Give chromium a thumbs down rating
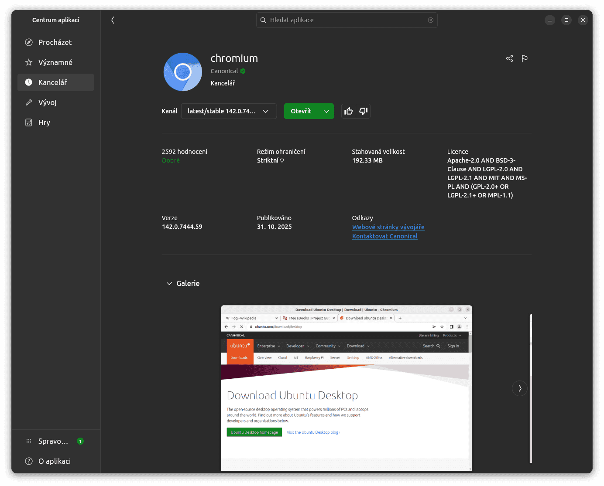The width and height of the screenshot is (604, 486). point(364,111)
